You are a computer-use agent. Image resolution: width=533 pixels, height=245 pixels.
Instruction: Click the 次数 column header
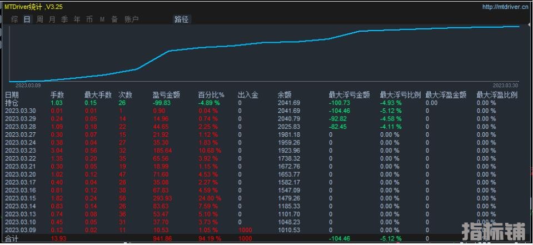[x=126, y=95]
